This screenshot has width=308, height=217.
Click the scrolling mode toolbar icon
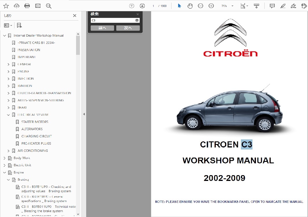[256, 6]
